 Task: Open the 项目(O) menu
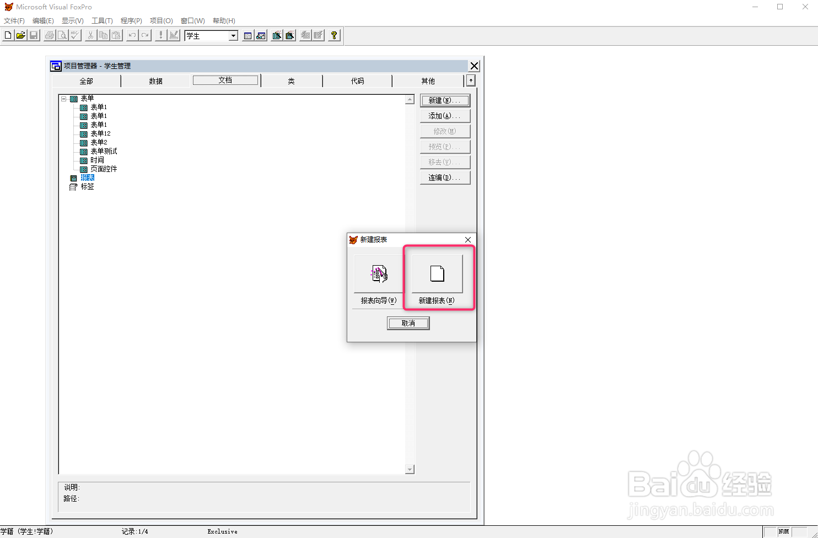click(162, 21)
